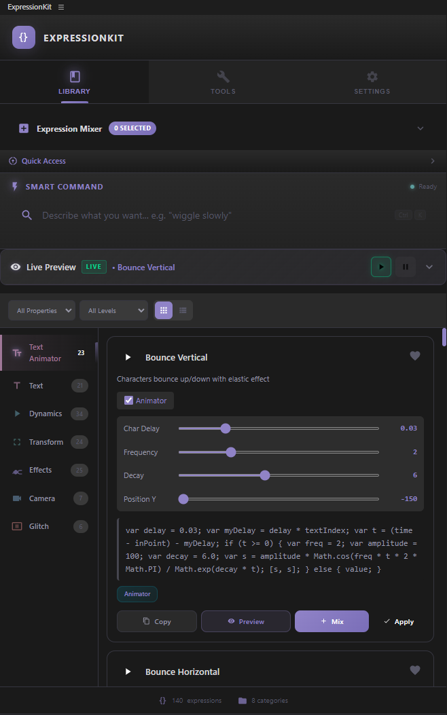Collapse the Live Preview panel chevron
Screen dimensions: 447x715
429,267
